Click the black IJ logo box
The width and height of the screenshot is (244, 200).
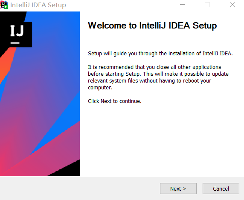coord(17,34)
